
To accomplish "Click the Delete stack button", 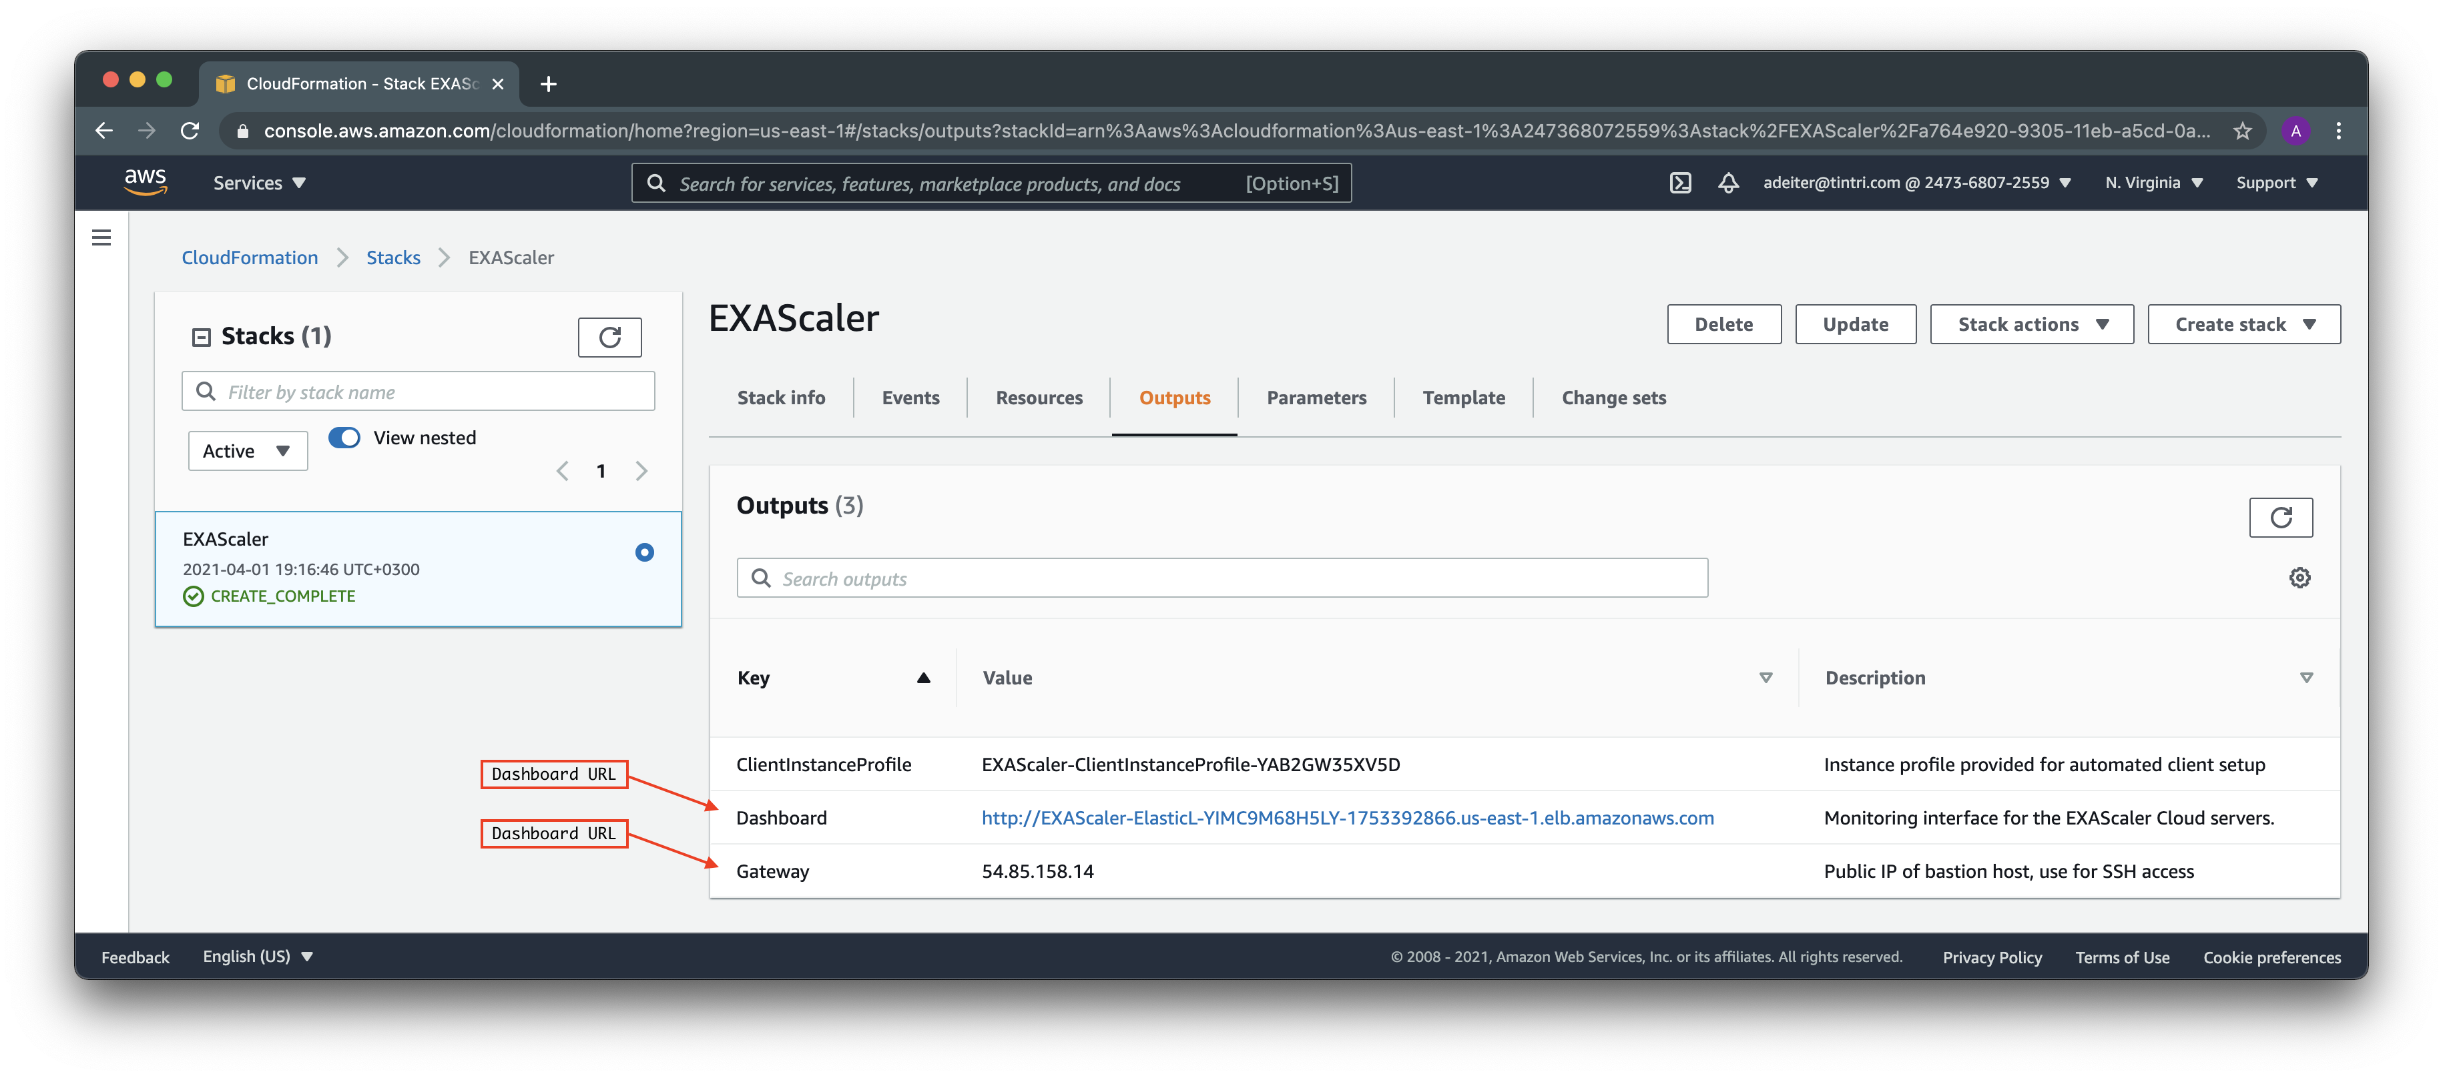I will (x=1723, y=324).
